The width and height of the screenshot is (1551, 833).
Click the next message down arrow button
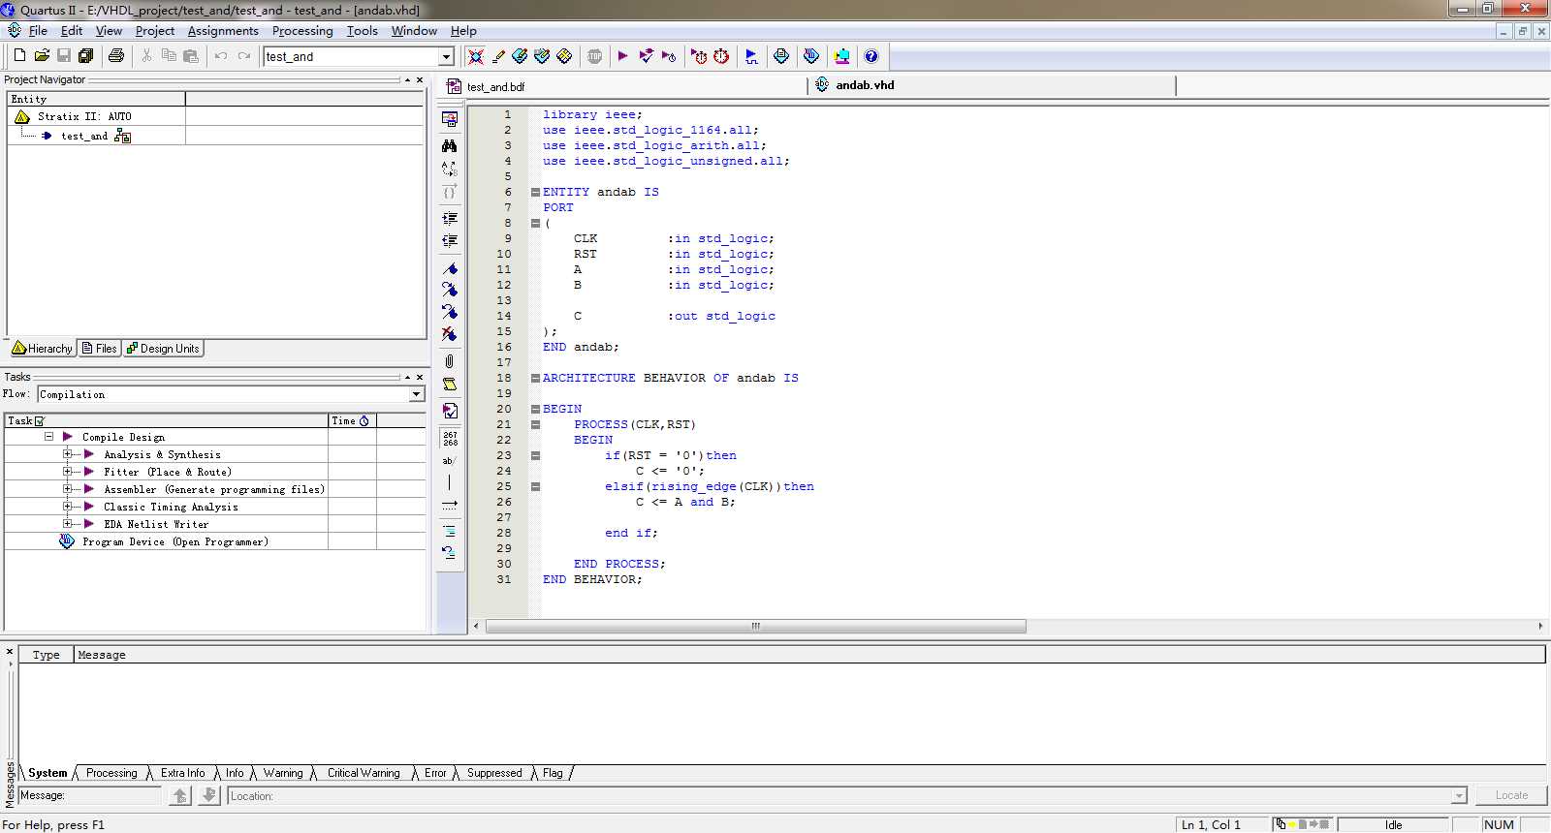[208, 795]
